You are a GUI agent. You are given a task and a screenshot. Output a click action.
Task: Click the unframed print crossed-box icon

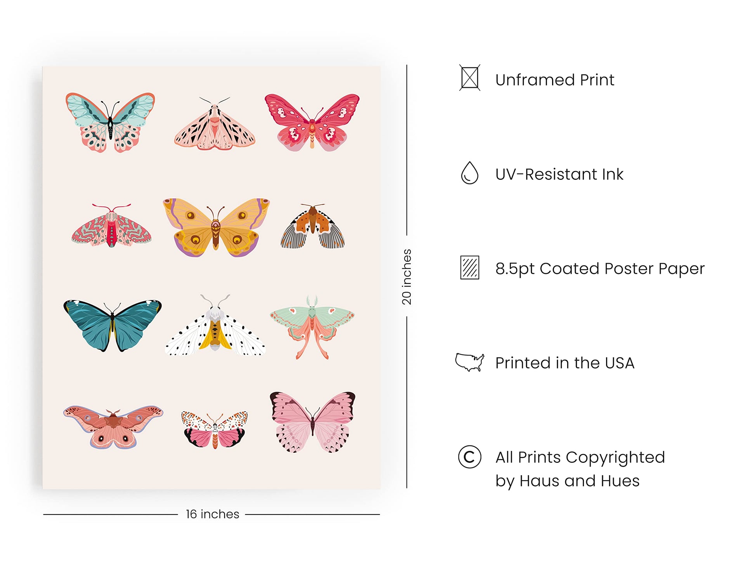coord(469,78)
